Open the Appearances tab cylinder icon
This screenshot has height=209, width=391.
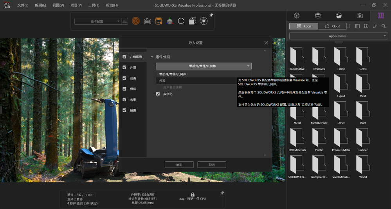click(318, 16)
